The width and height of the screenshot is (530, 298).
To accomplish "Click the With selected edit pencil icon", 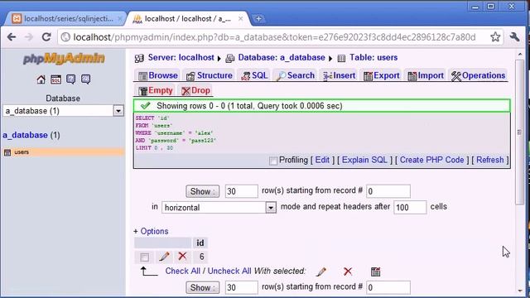I will [321, 272].
